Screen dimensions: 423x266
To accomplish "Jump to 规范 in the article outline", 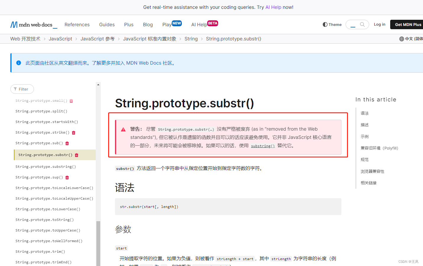I will (364, 160).
